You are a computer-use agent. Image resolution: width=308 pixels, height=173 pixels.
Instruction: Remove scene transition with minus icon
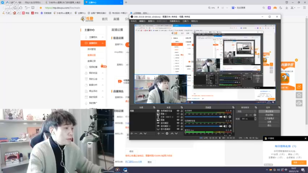pyautogui.click(x=251, y=115)
